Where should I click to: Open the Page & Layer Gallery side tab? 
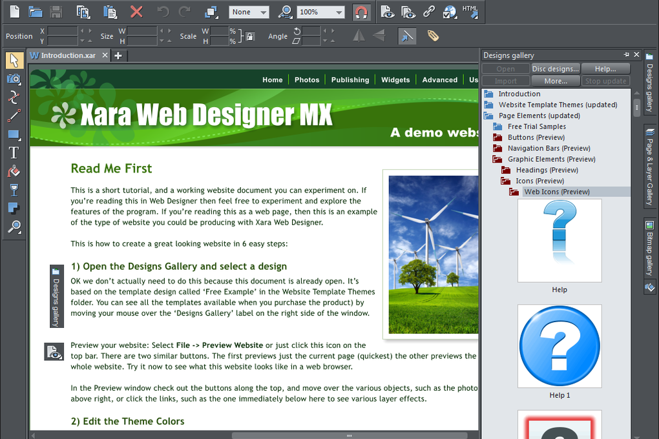coord(650,167)
